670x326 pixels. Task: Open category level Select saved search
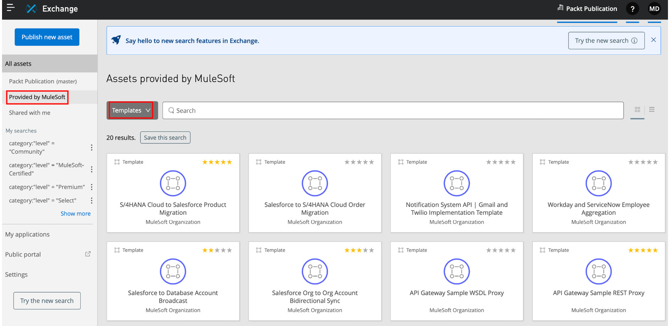pyautogui.click(x=43, y=200)
